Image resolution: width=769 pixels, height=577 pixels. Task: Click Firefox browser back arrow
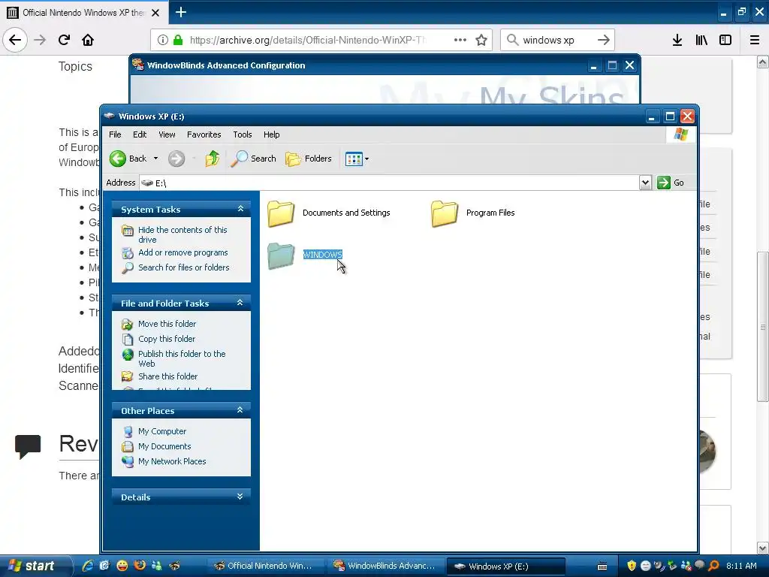tap(15, 40)
